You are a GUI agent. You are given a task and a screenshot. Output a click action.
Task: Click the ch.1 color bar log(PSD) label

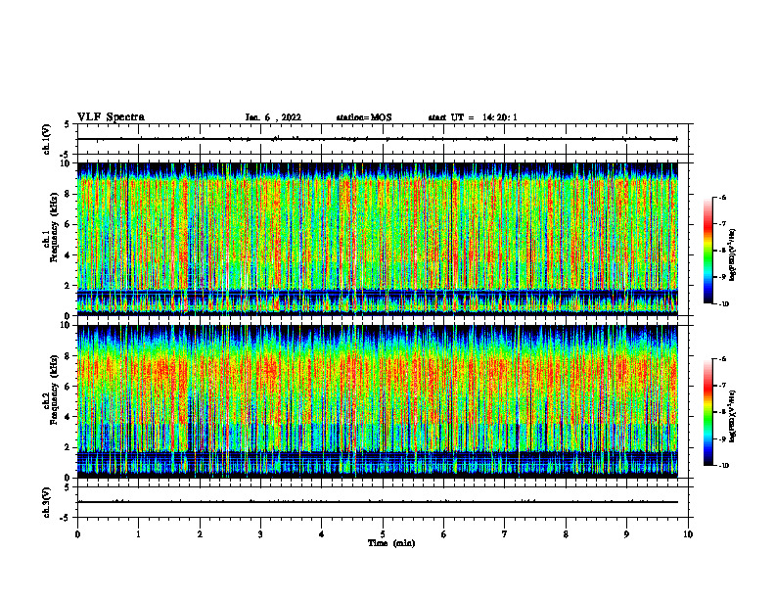733,255
